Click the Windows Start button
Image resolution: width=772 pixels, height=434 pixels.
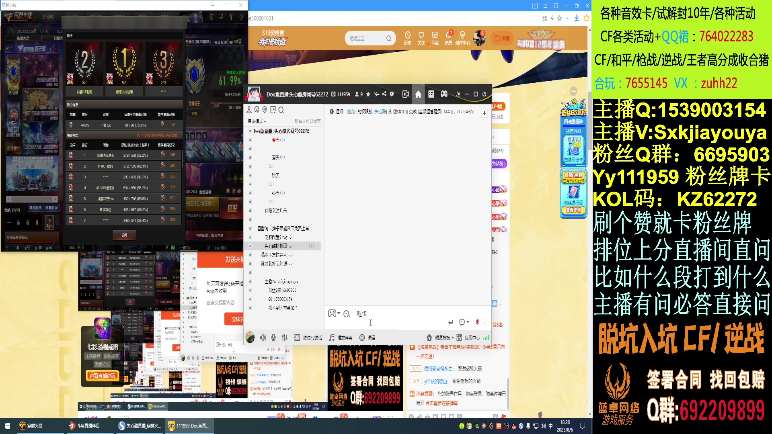pos(7,426)
